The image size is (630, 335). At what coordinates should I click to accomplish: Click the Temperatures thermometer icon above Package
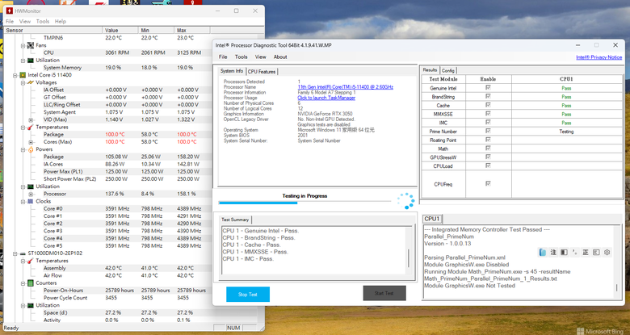coord(30,128)
